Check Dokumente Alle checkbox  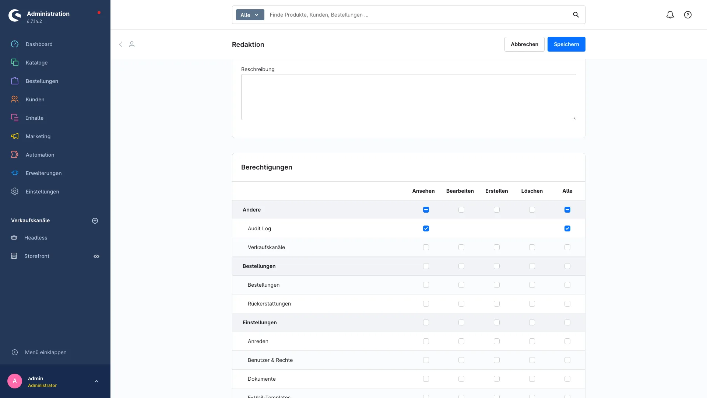point(567,379)
